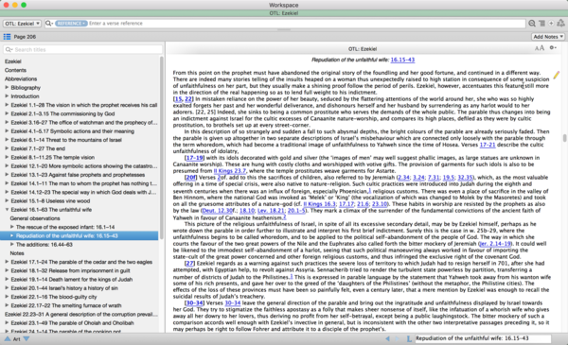Expand the Introduction section

click(7, 96)
